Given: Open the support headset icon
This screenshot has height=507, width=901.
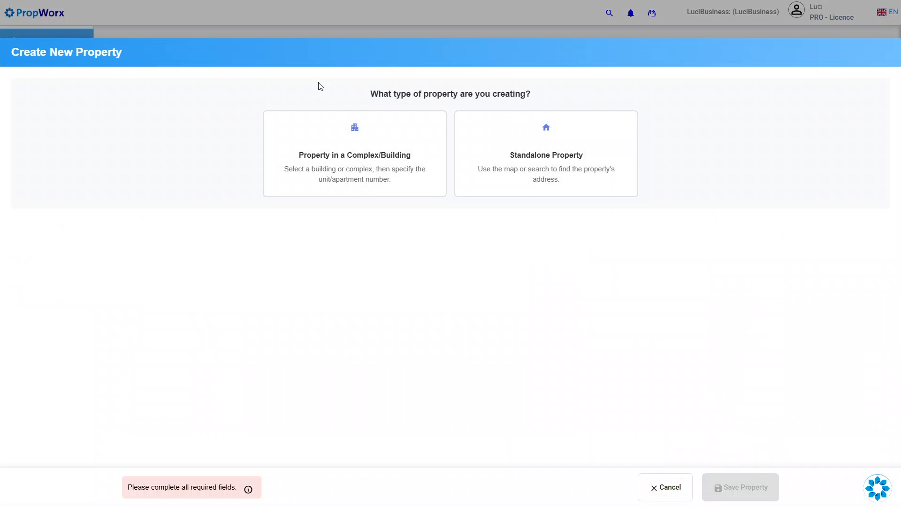Looking at the screenshot, I should click(x=652, y=13).
